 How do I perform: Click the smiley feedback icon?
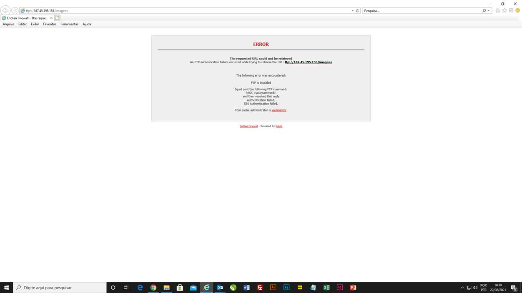click(x=518, y=10)
